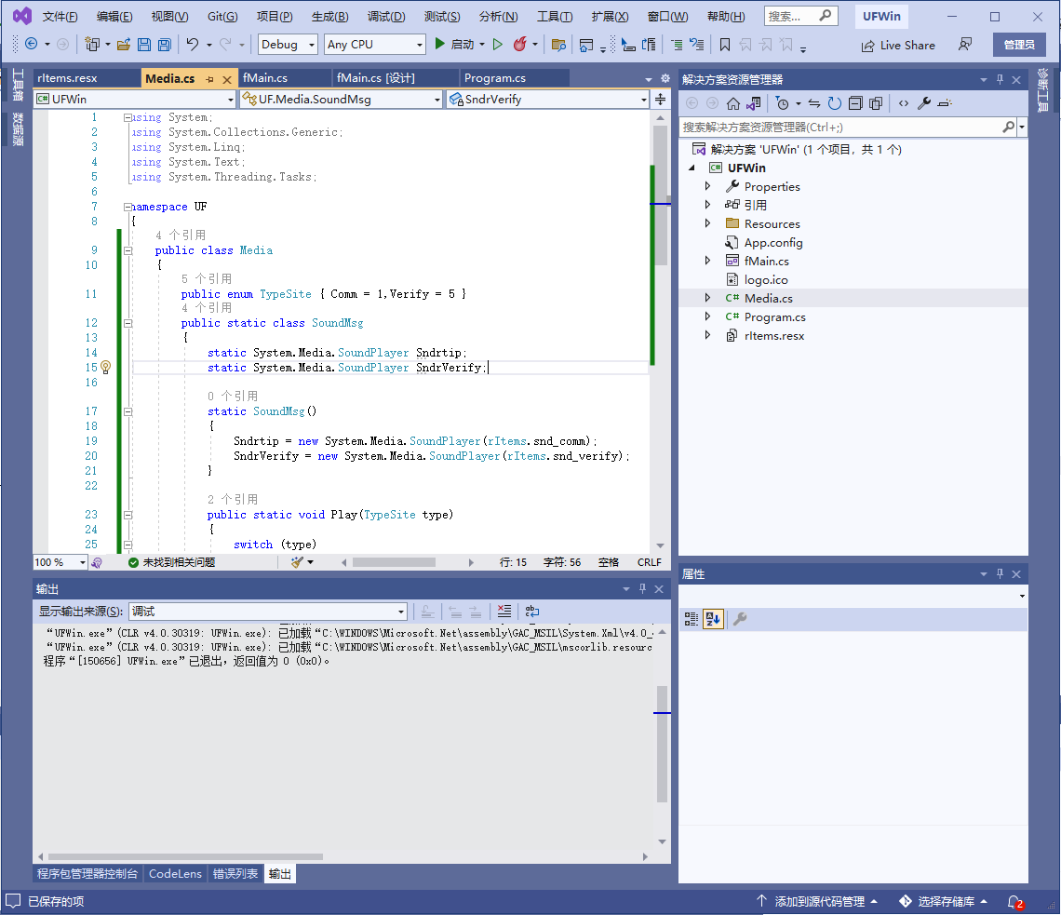Toggle pin on Media.cs tab
1061x915 pixels.
(x=209, y=79)
